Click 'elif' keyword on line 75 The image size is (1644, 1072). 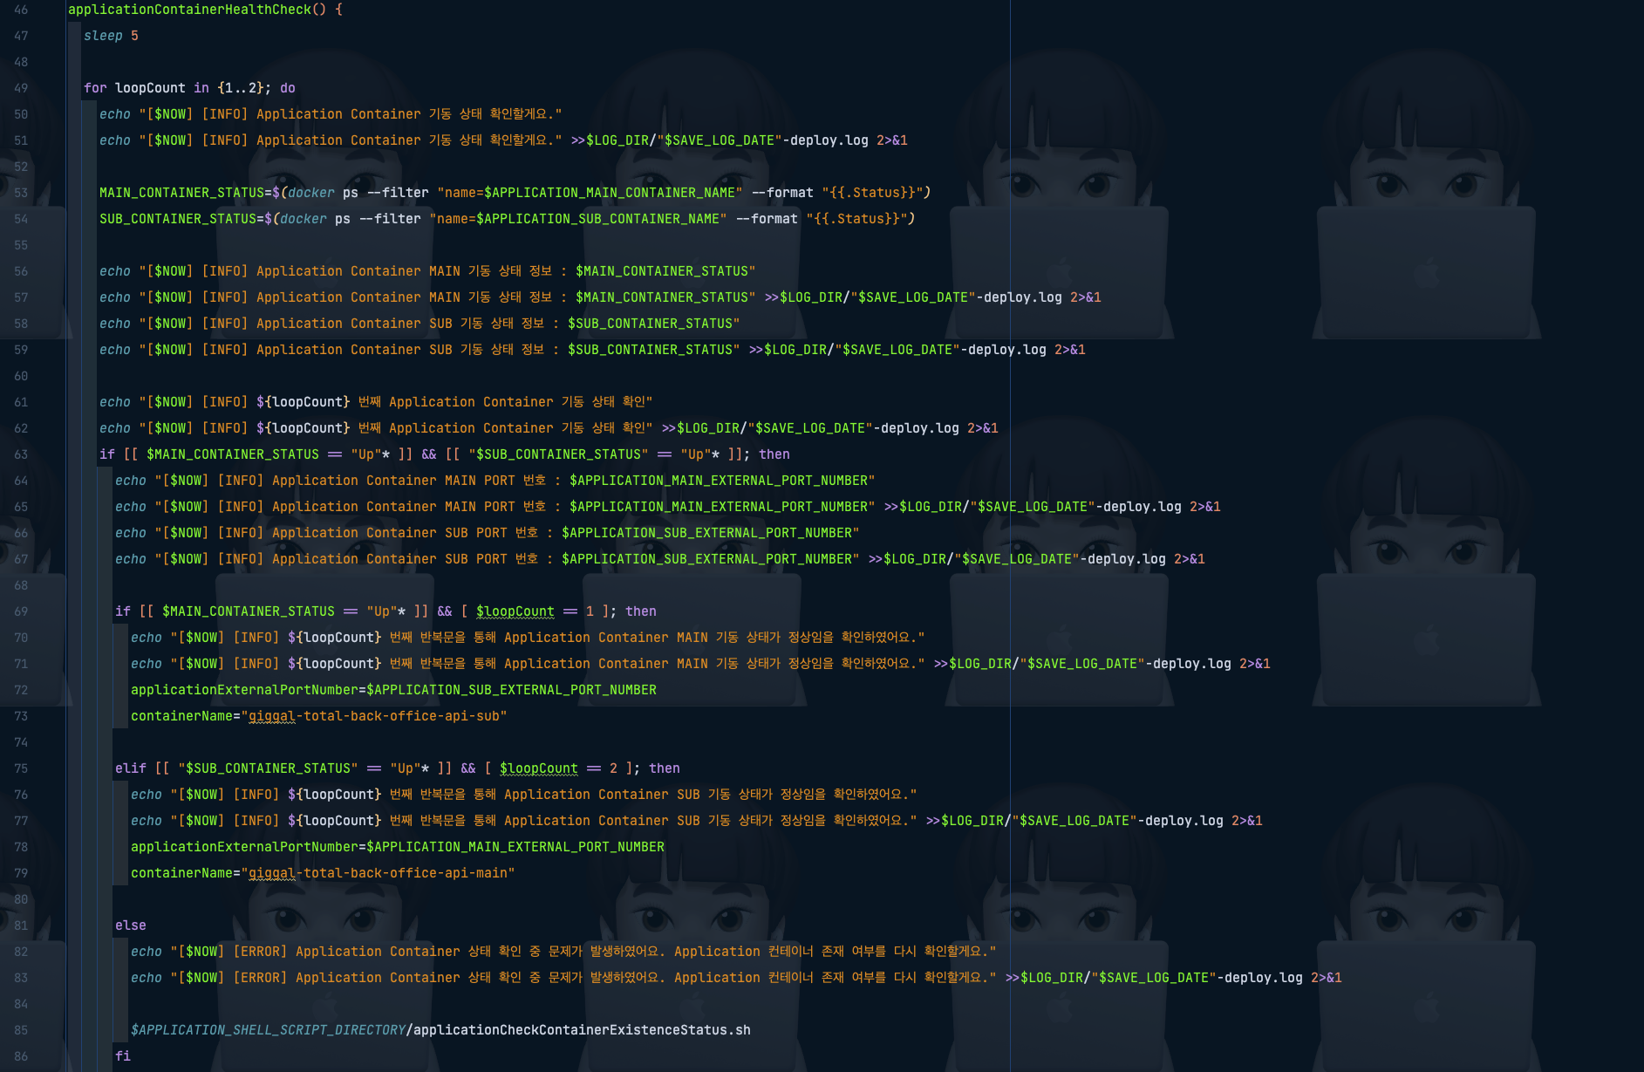point(131,768)
